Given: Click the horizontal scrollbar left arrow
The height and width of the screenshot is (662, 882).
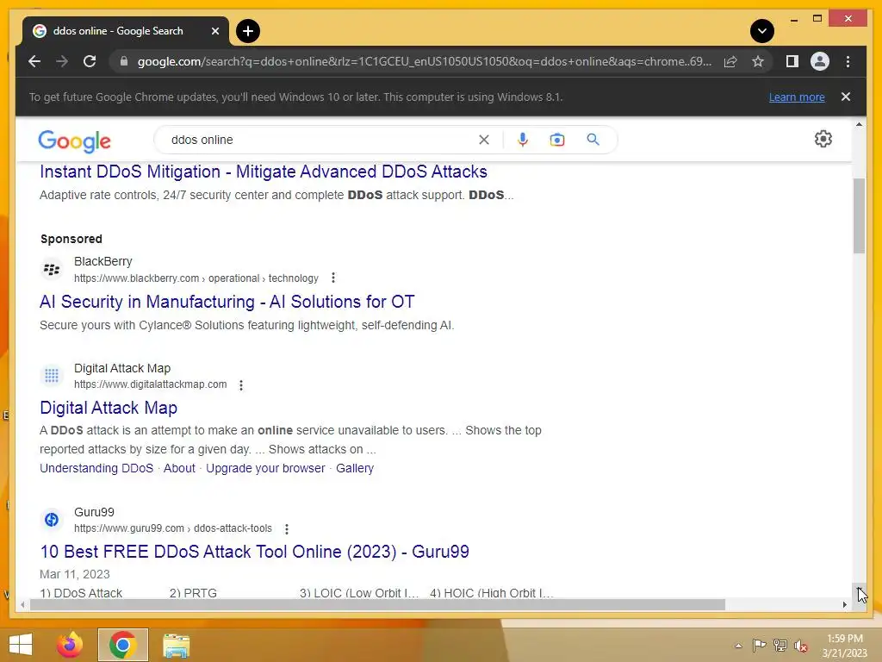Looking at the screenshot, I should [x=22, y=604].
